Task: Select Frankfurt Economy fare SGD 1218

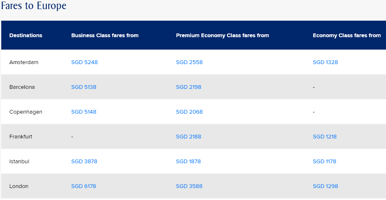Action: coord(325,137)
